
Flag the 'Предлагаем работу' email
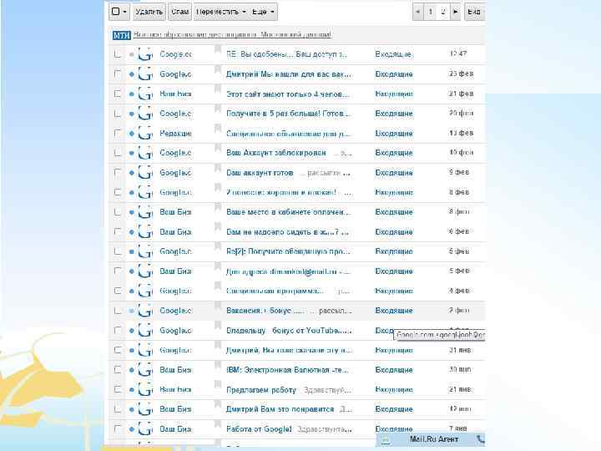tap(218, 384)
